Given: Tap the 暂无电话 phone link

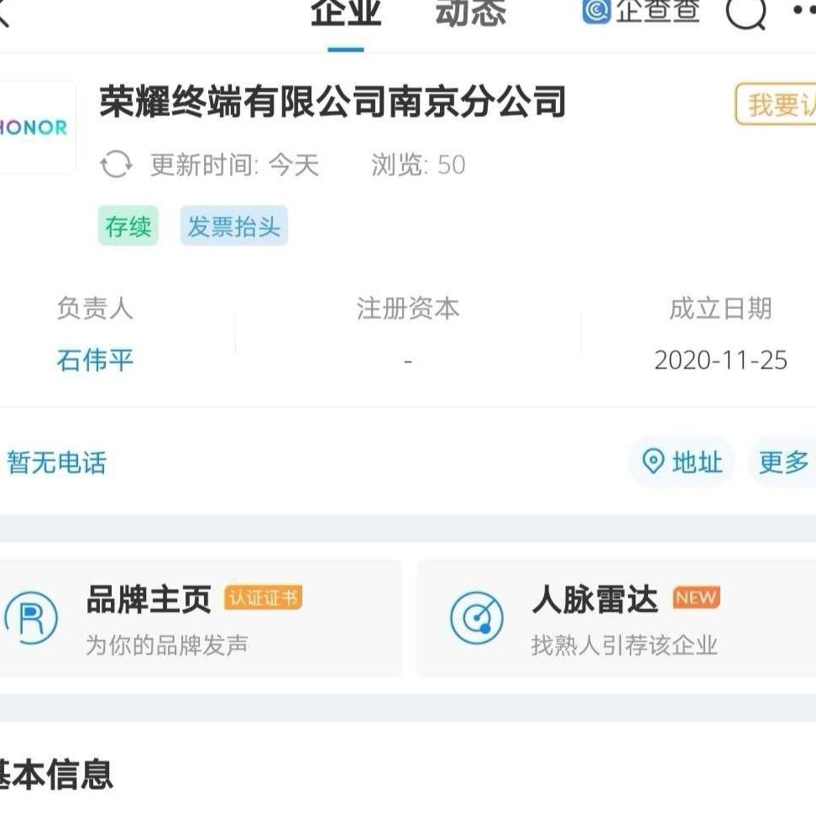Looking at the screenshot, I should pos(56,462).
